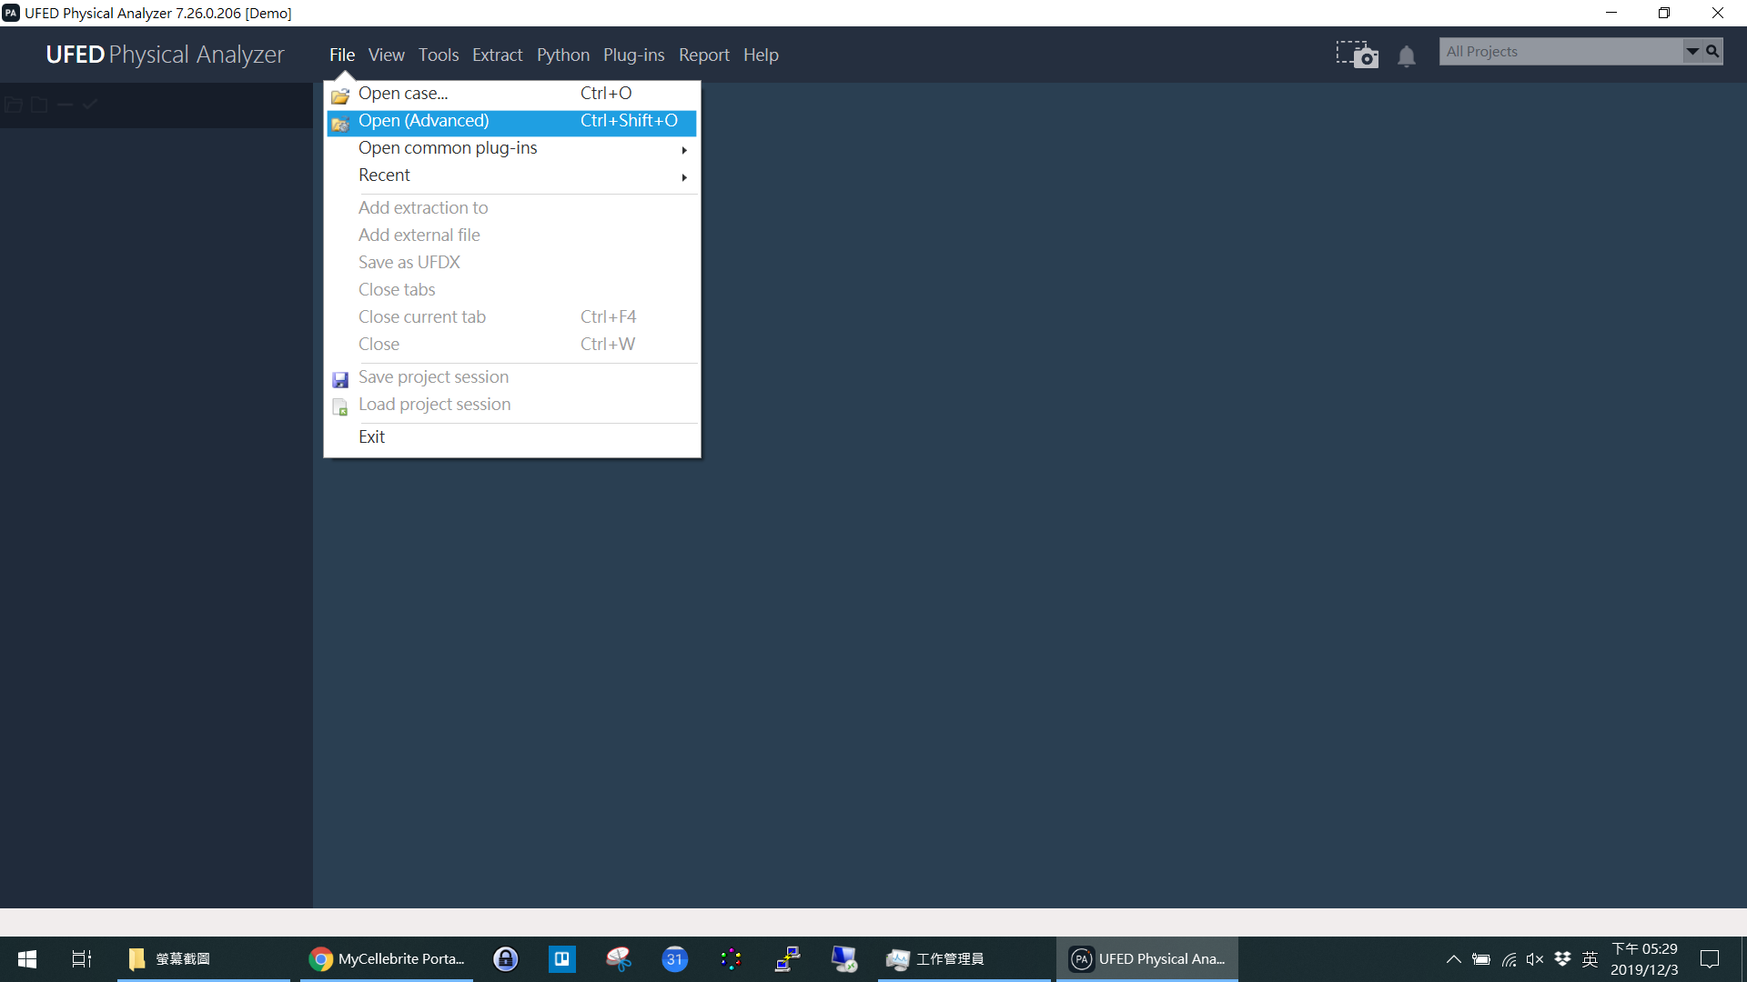Click the Wi-Fi network tray icon
1747x982 pixels.
[x=1509, y=959]
